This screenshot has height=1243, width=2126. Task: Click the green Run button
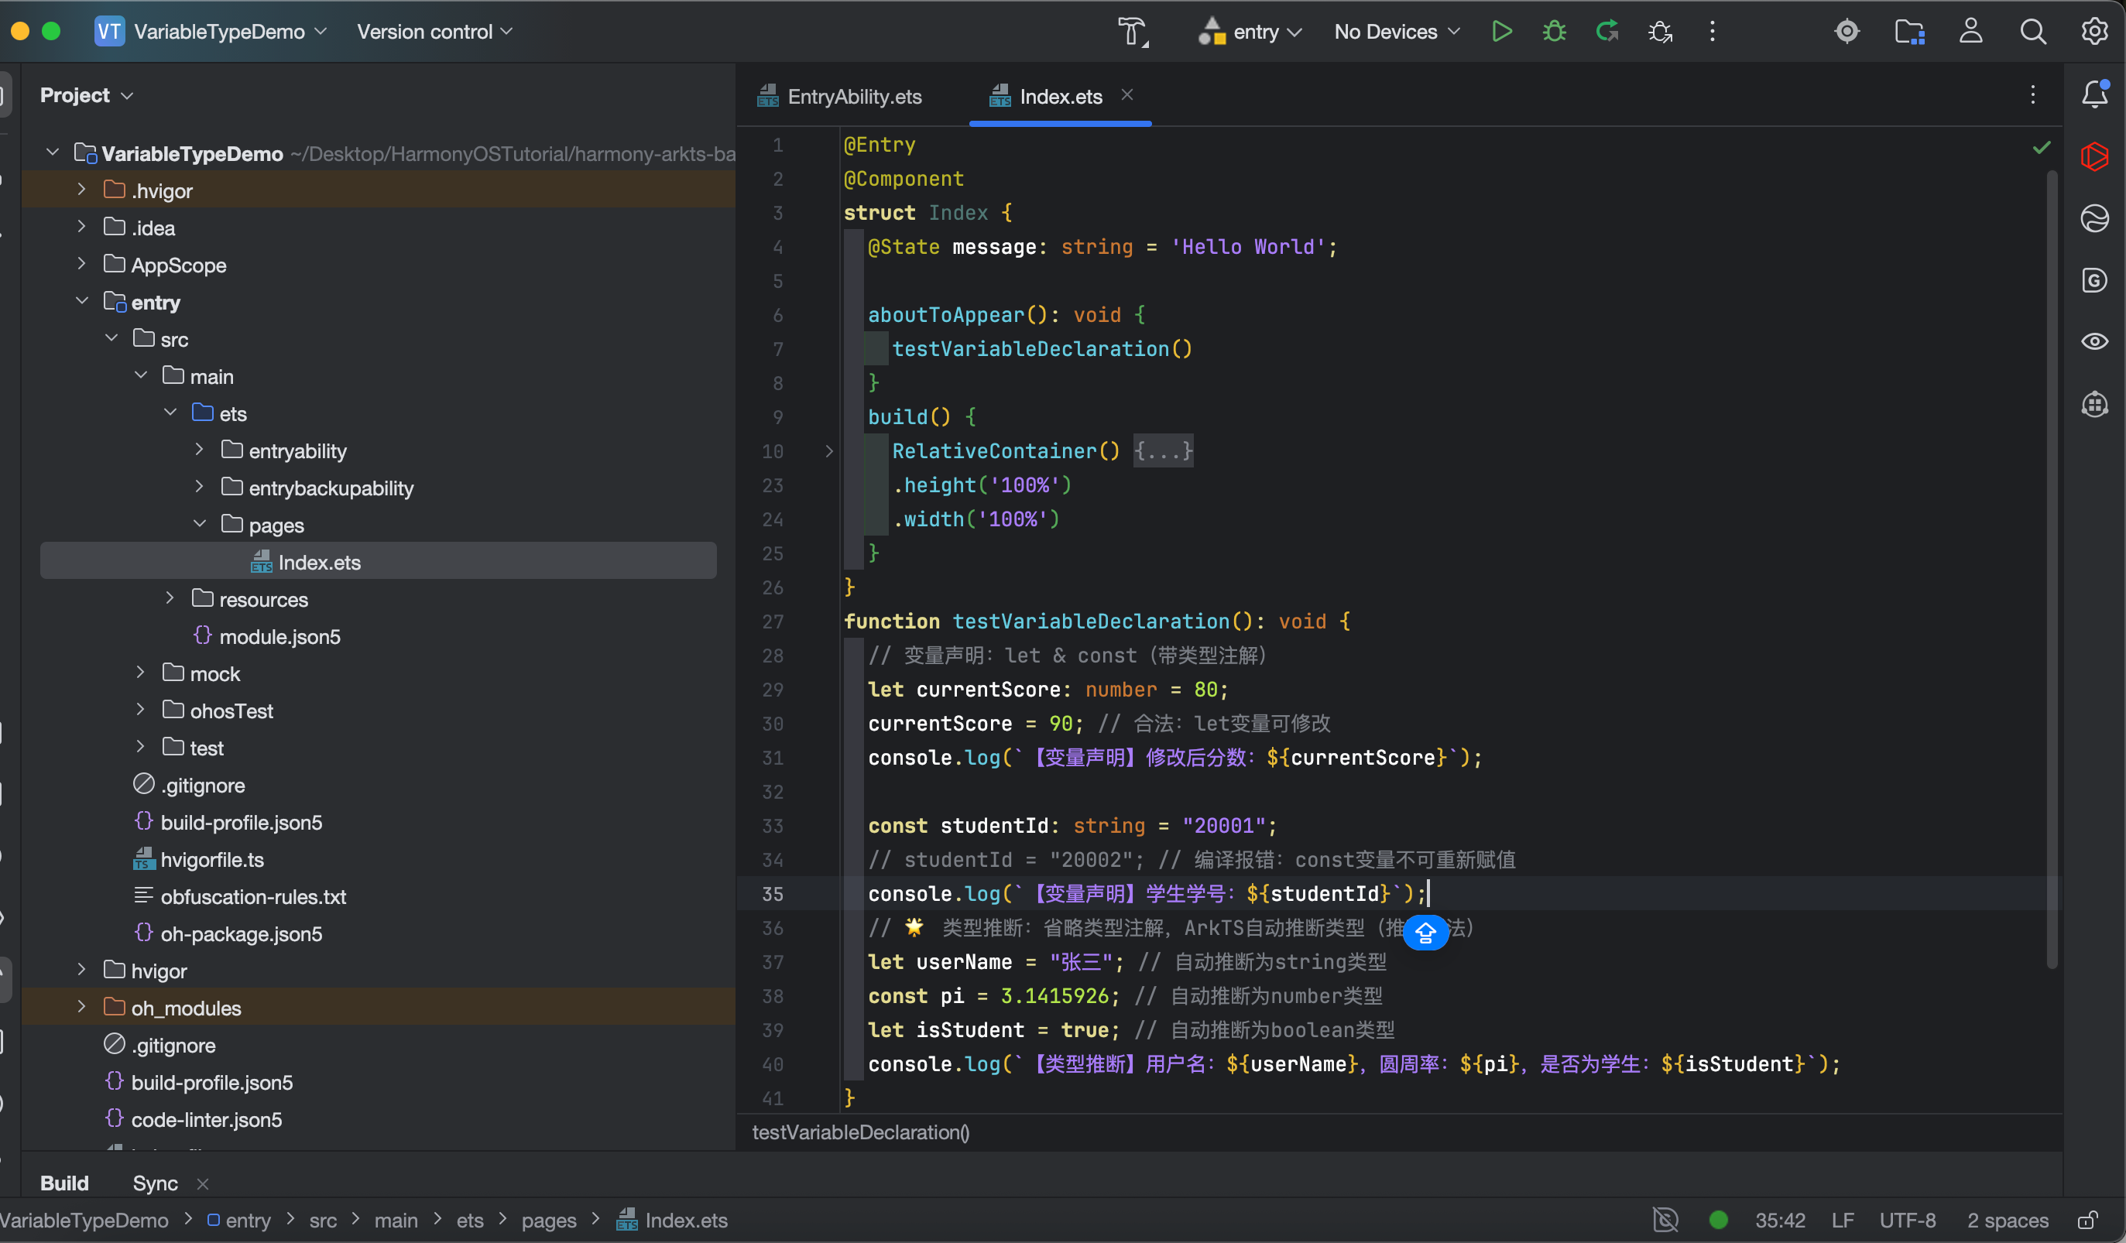point(1501,32)
